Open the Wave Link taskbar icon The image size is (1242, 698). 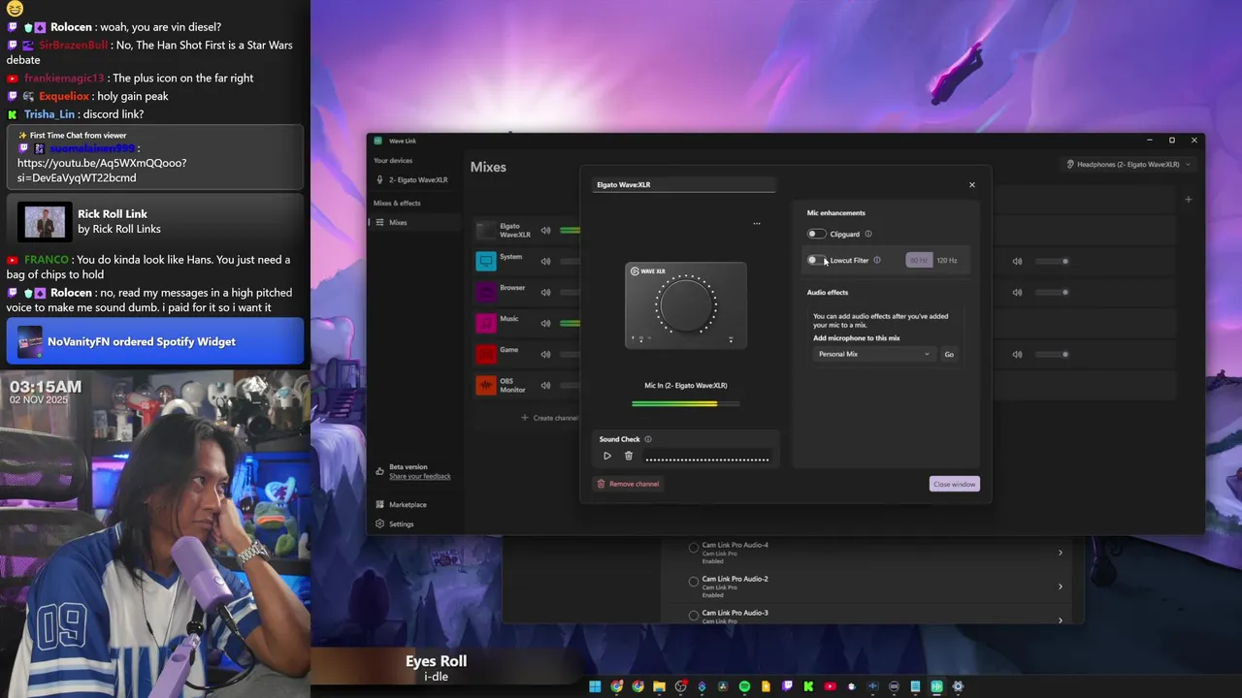(x=936, y=686)
